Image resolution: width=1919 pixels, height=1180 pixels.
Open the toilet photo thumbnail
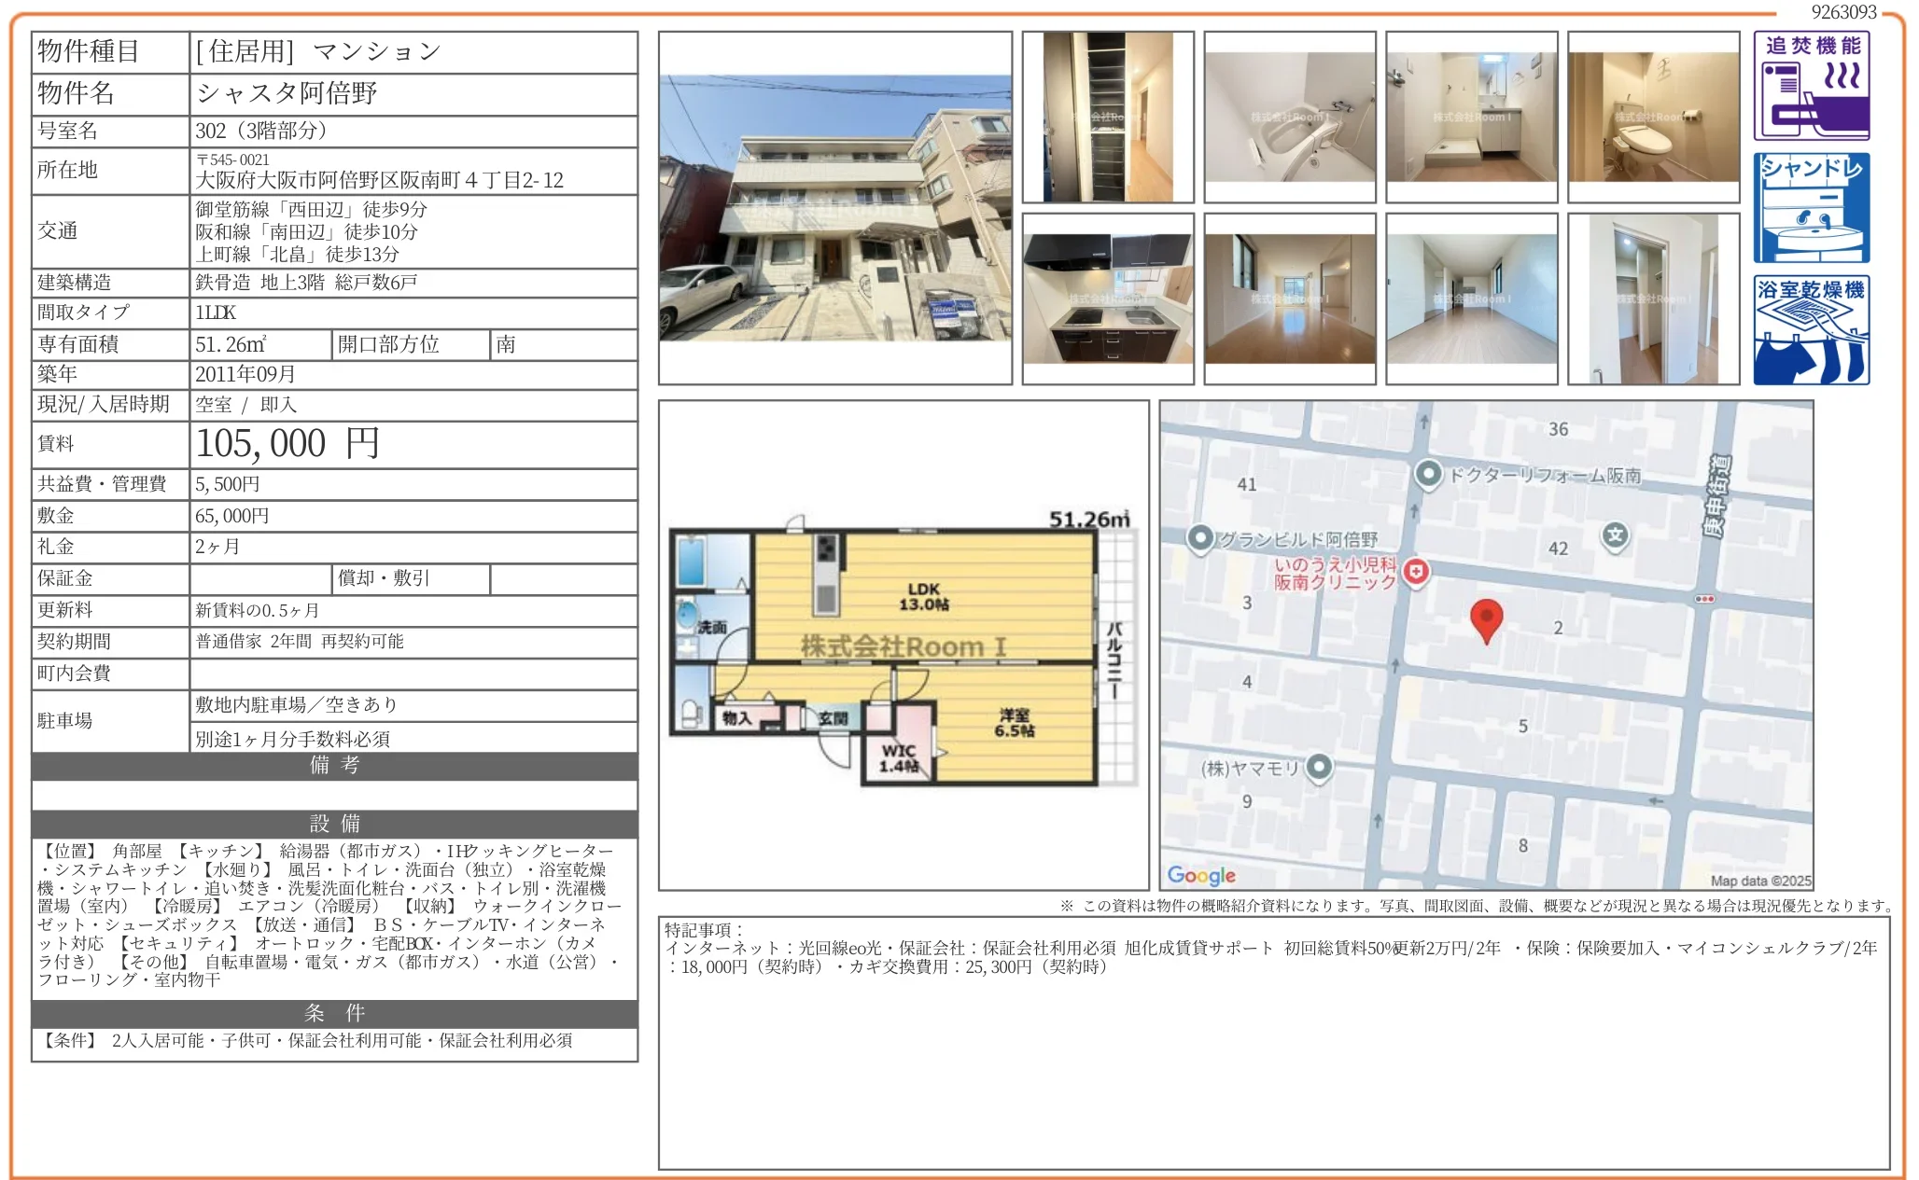click(1653, 117)
